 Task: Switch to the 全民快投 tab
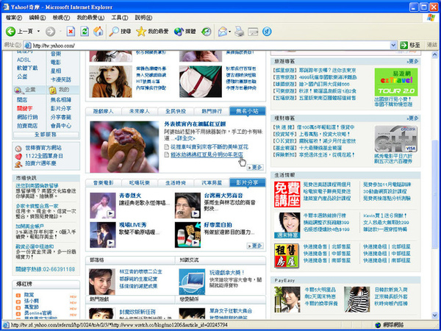[x=176, y=112]
